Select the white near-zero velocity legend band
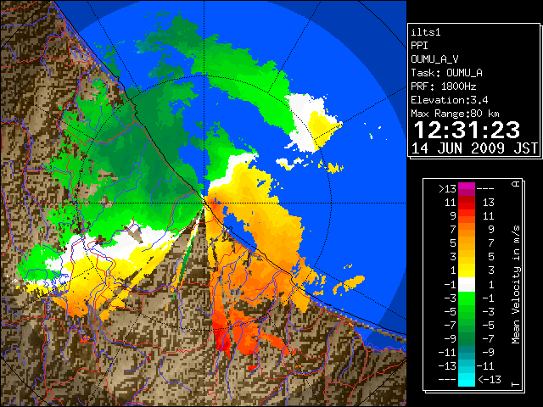Screen dimensions: 543x407 coord(467,285)
